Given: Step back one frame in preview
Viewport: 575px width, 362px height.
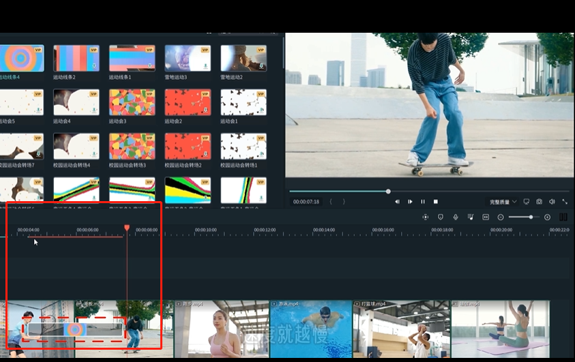Looking at the screenshot, I should (397, 202).
